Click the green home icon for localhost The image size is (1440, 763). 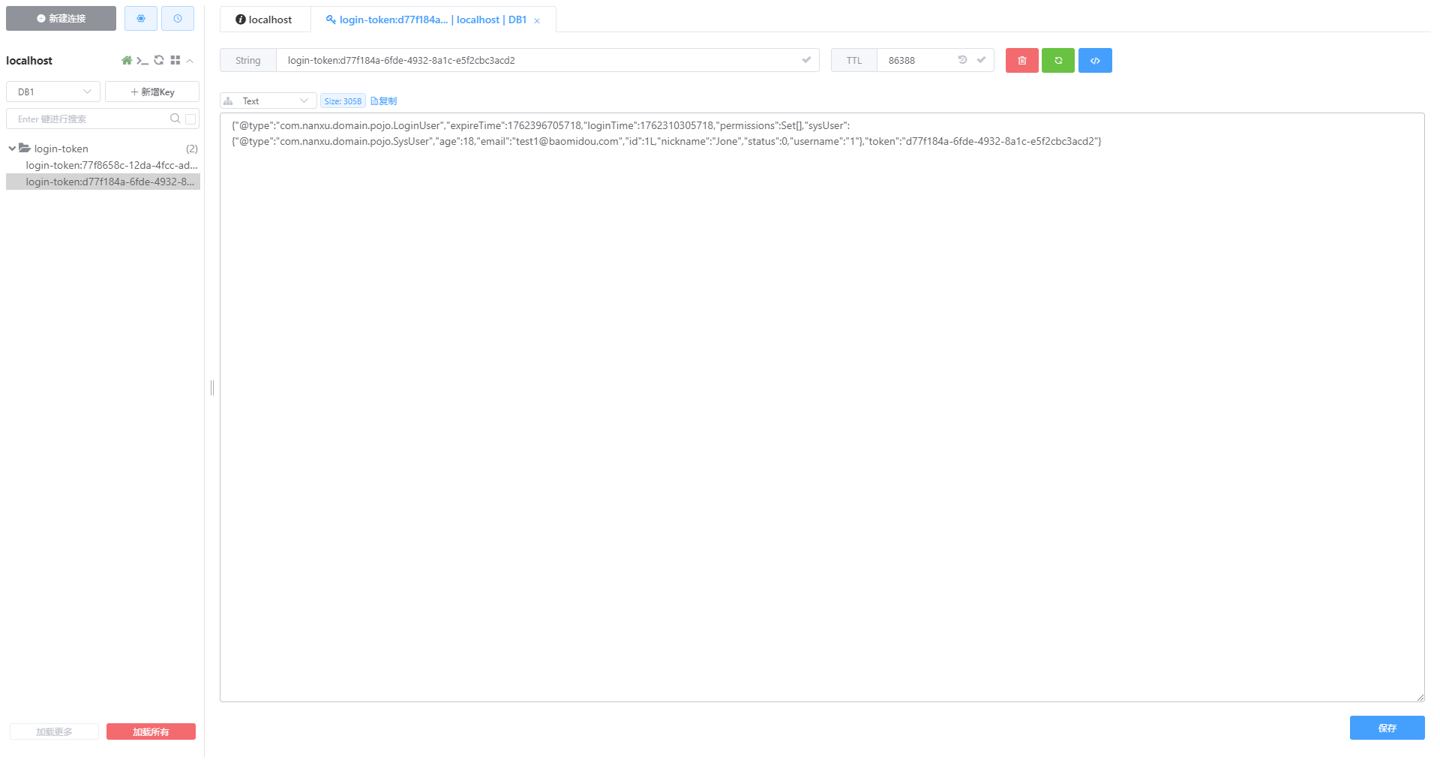[x=127, y=61]
